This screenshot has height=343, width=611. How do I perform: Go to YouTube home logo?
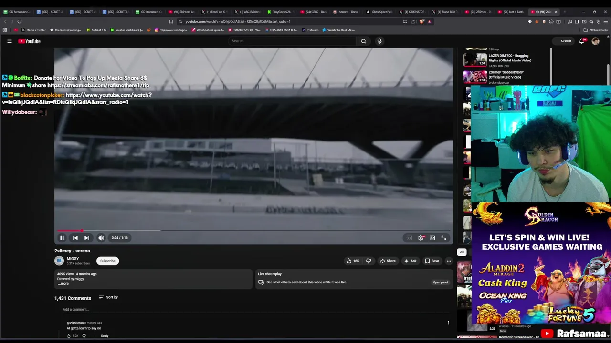[x=30, y=41]
